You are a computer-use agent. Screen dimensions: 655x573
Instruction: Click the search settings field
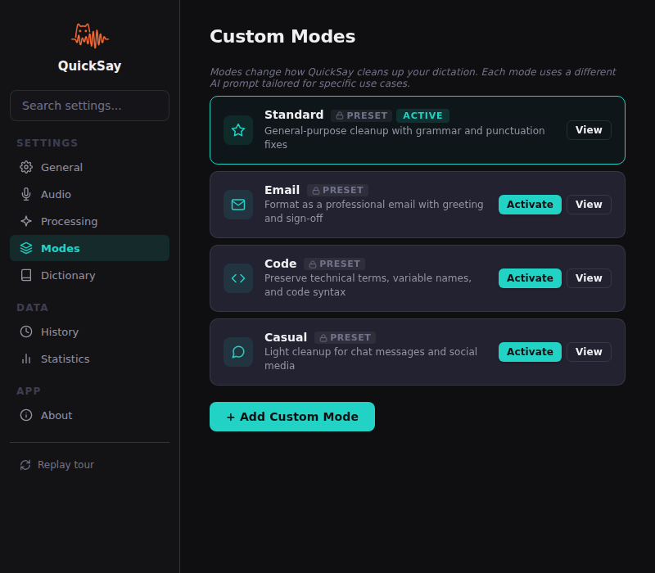89,106
